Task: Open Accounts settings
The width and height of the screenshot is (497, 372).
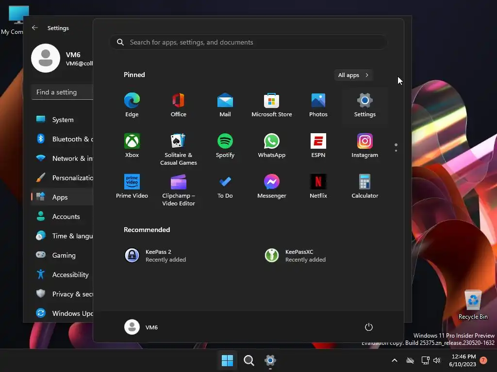Action: click(x=63, y=217)
